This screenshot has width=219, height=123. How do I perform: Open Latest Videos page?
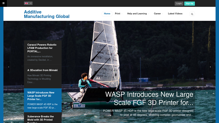[x=175, y=14]
